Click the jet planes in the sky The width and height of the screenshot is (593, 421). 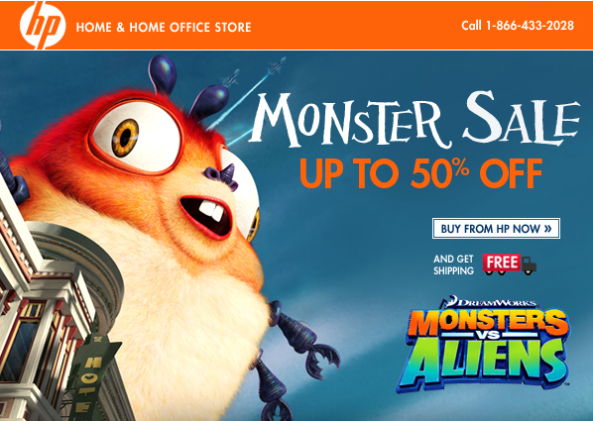(x=254, y=71)
